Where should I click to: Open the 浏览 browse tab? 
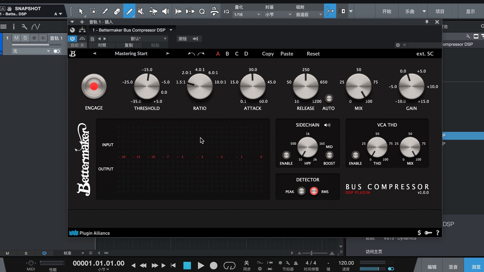tap(476, 267)
